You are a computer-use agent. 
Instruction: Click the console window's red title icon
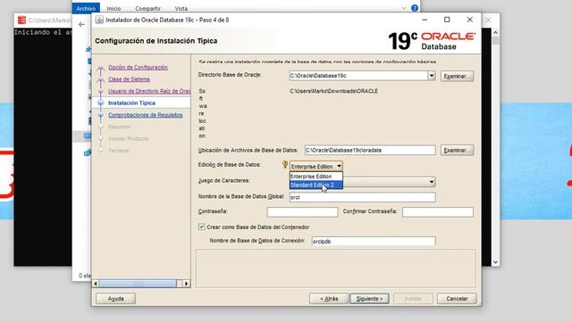tap(21, 20)
